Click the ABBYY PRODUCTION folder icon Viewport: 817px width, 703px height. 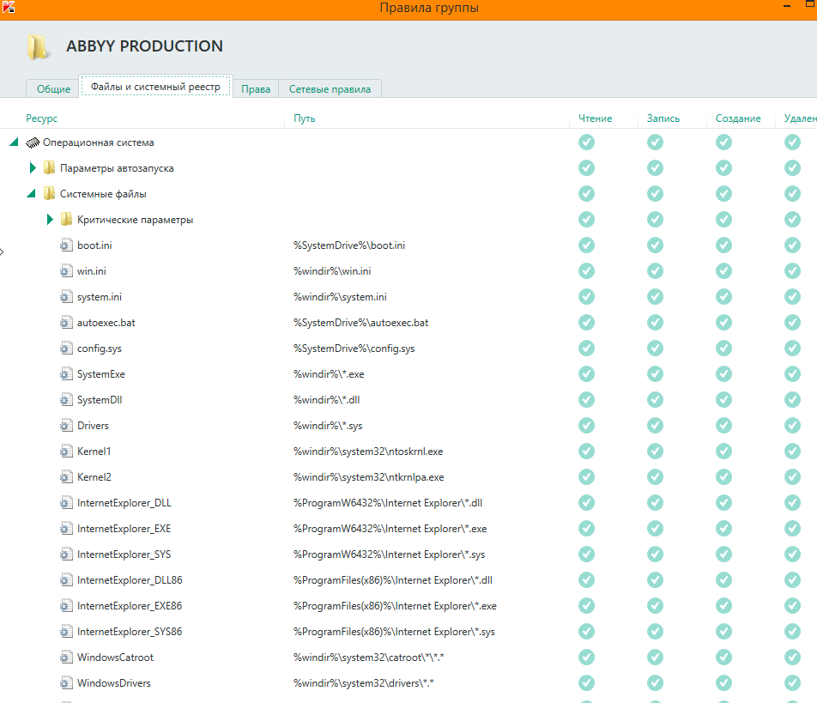(37, 46)
